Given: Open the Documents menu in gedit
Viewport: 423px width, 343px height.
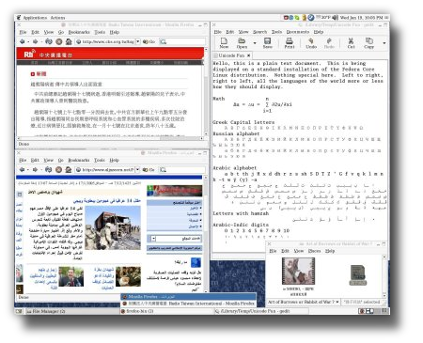Looking at the screenshot, I should pyautogui.click(x=298, y=32).
